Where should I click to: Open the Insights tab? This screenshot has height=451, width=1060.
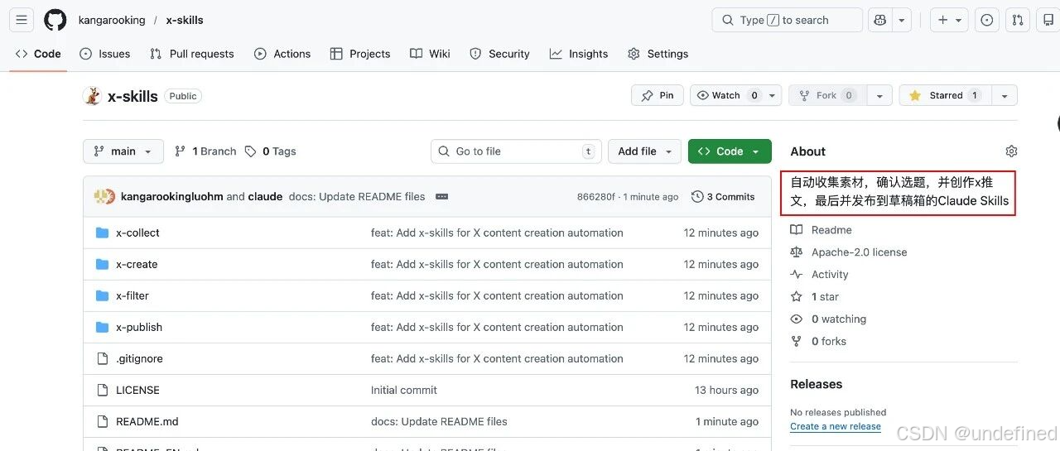tap(579, 54)
